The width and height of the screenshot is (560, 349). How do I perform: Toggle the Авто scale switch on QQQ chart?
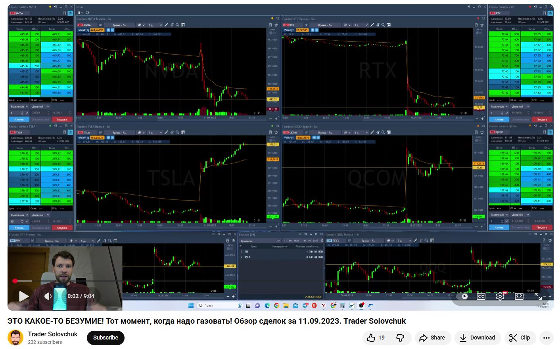tap(547, 248)
